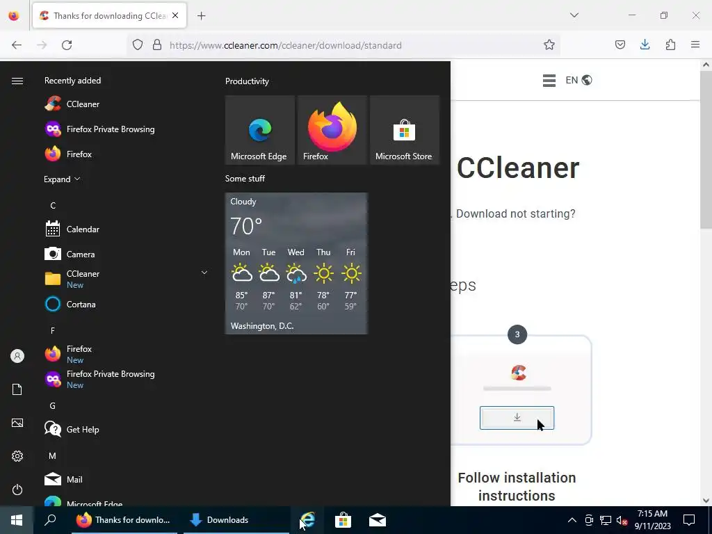
Task: Launch Firefox Private Browsing under Recently added
Action: coord(99,129)
